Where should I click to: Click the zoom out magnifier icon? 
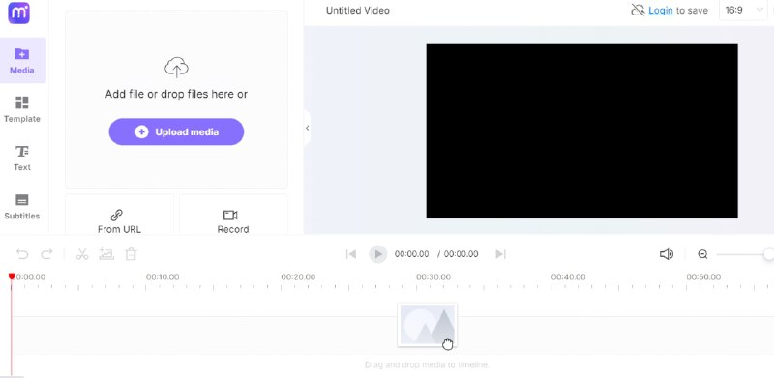pyautogui.click(x=702, y=254)
